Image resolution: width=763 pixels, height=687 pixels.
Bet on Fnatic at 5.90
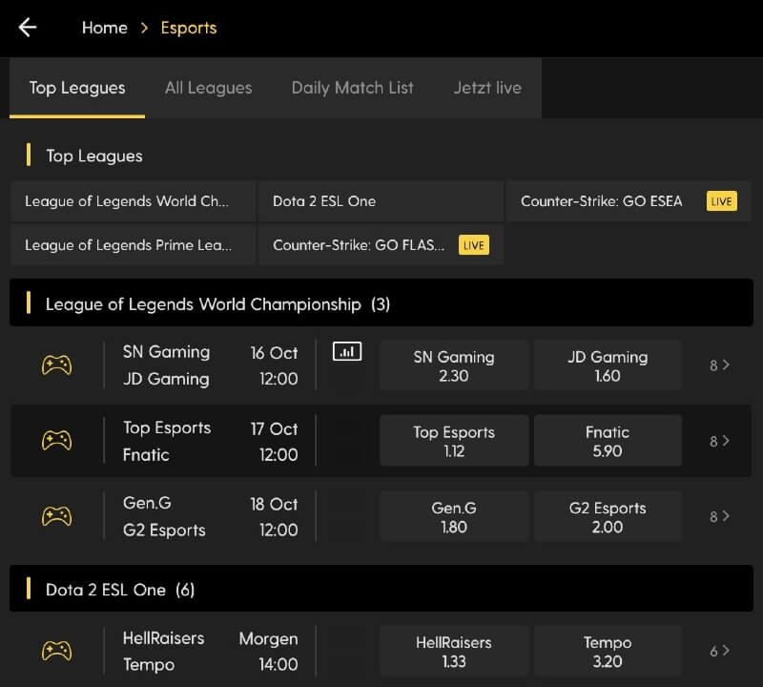tap(608, 441)
